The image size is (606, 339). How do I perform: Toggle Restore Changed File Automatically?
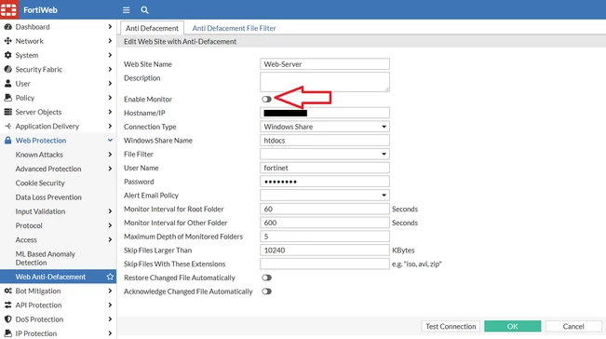pyautogui.click(x=266, y=278)
